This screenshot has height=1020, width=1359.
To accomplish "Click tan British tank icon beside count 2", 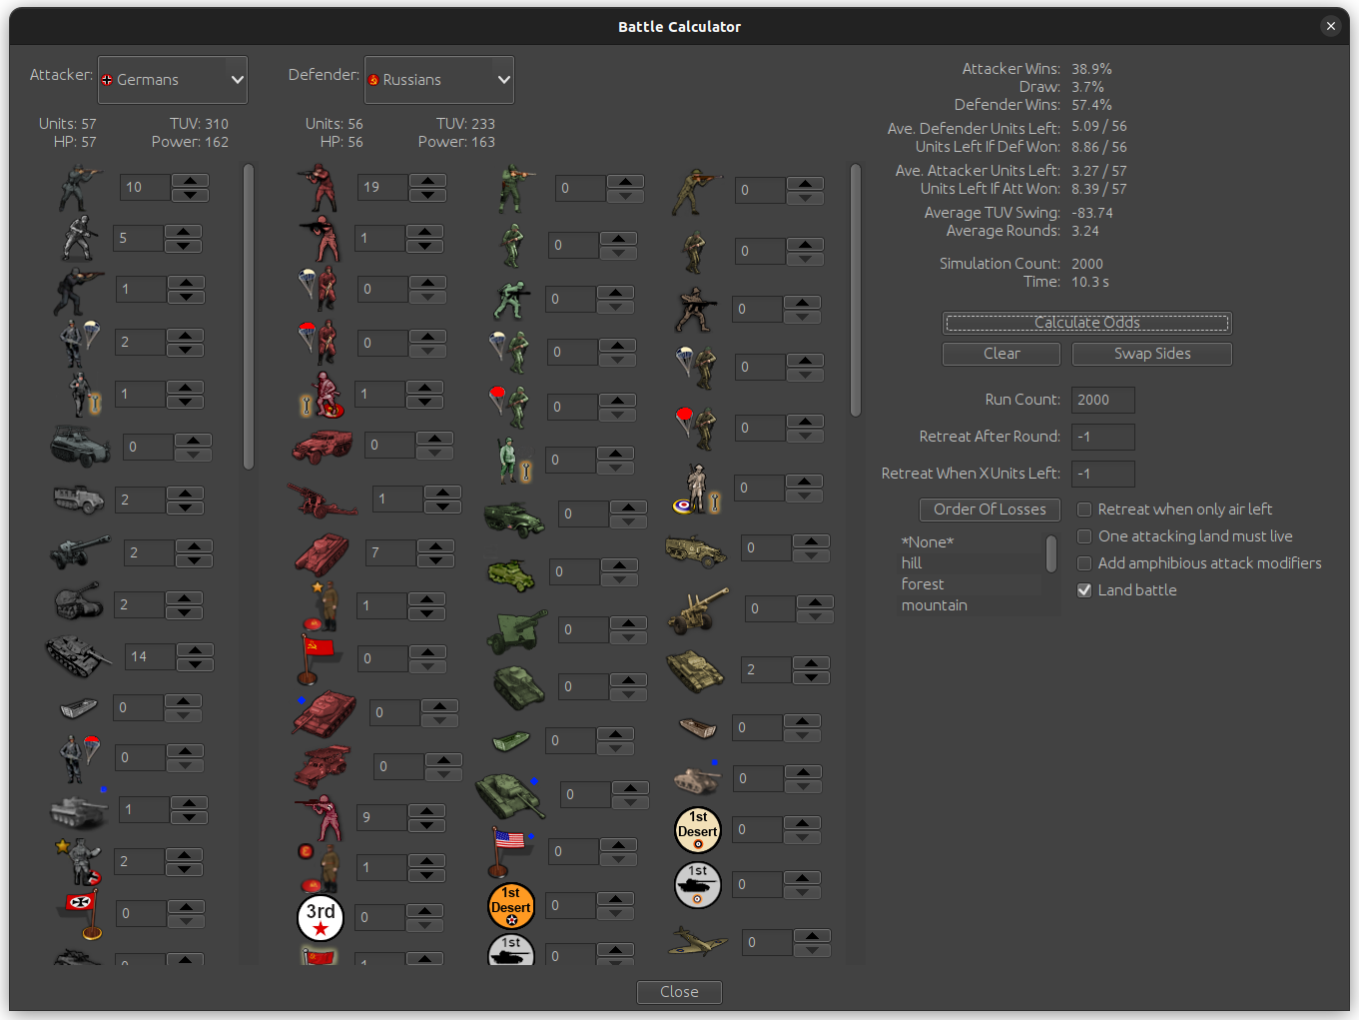I will (x=695, y=670).
